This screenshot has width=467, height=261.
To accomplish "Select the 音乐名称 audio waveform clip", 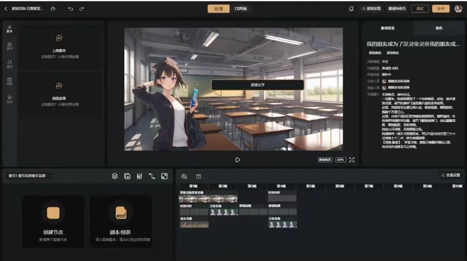I will click(194, 225).
